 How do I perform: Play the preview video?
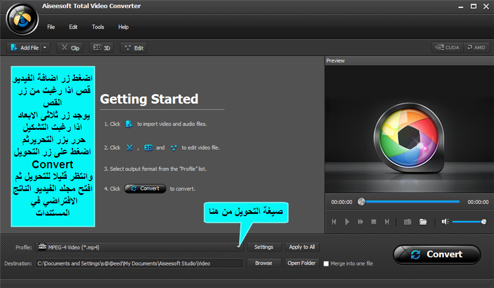(347, 222)
